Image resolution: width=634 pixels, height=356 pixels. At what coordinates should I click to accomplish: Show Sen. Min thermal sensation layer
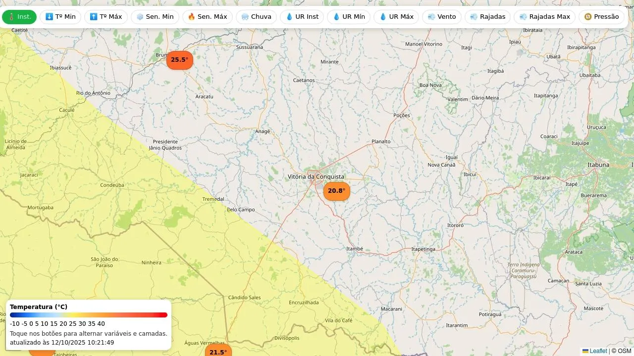click(155, 17)
